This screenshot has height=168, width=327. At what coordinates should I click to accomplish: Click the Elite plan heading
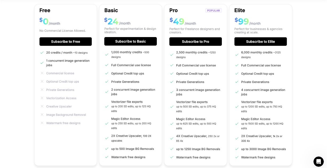click(x=240, y=10)
